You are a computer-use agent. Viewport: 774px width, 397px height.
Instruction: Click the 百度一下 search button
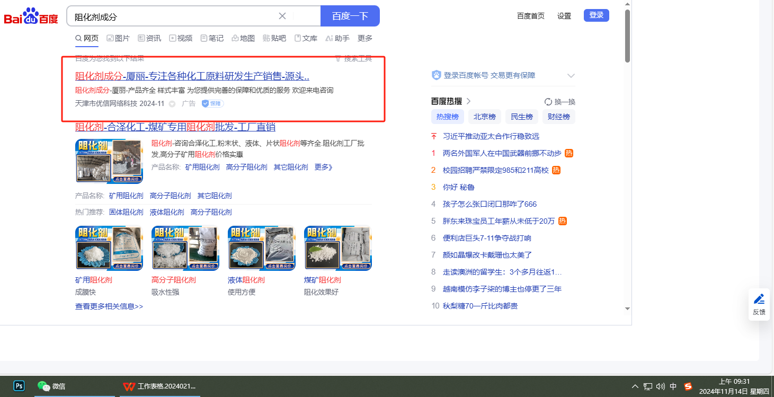[x=350, y=16]
